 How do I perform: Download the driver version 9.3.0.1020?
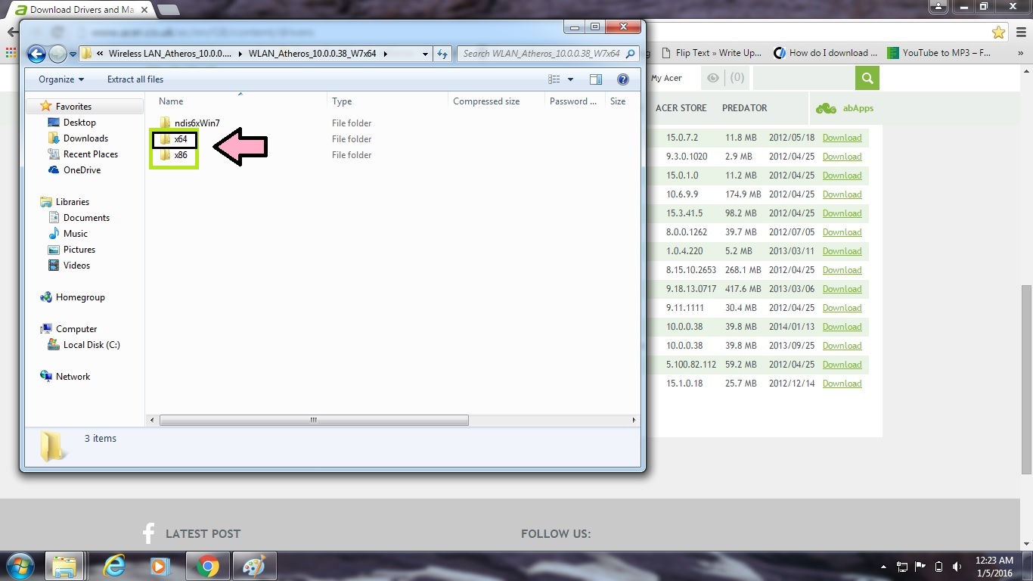click(x=842, y=157)
